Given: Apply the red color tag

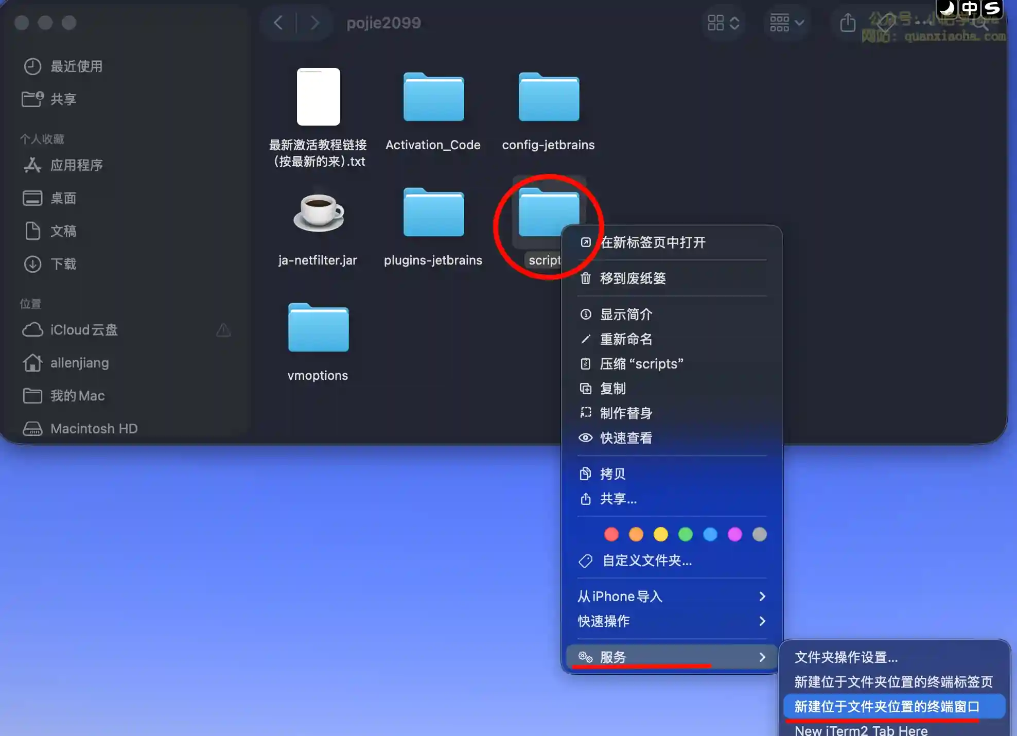Looking at the screenshot, I should [x=611, y=534].
